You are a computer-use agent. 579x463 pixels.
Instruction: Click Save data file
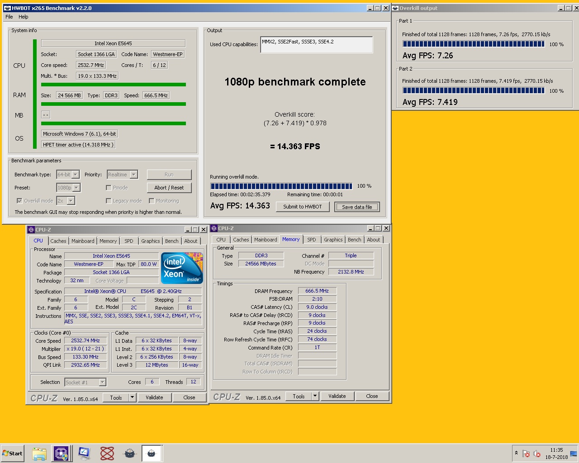[x=357, y=207]
